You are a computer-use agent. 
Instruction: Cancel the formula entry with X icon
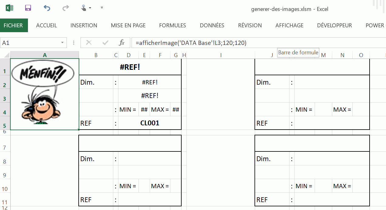coord(89,43)
